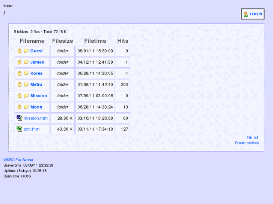Click the Uptime status line
Screen dimensions: 273x204
point(25,171)
